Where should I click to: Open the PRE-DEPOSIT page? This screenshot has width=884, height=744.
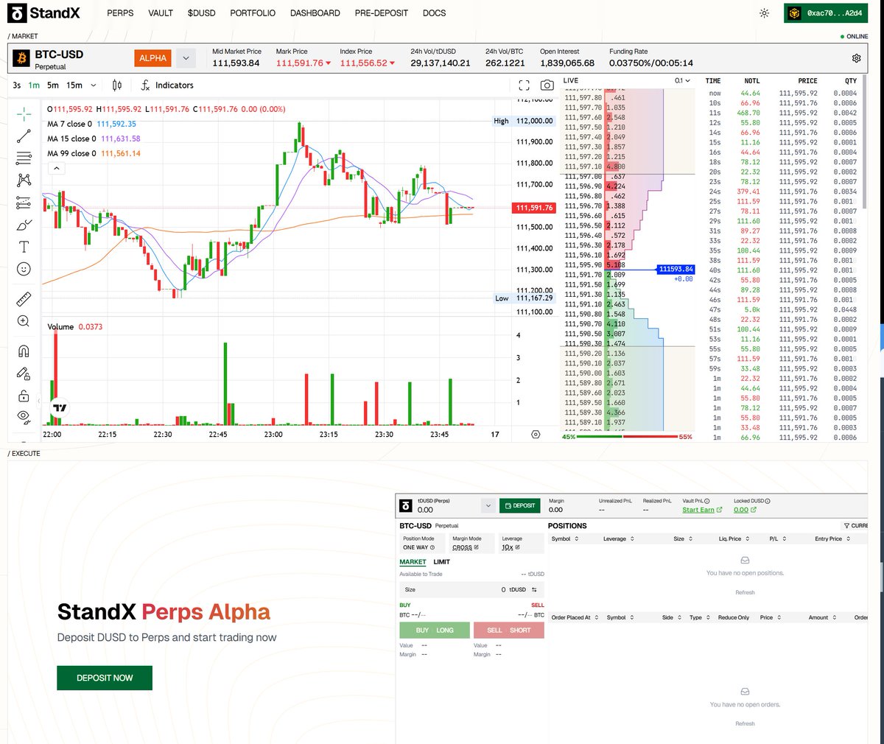tap(381, 13)
